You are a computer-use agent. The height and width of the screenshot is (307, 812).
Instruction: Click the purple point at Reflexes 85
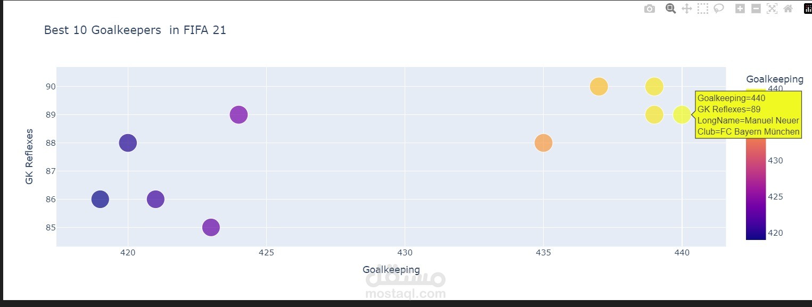211,227
